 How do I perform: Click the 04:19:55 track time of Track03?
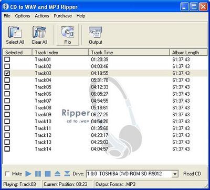tap(100, 73)
